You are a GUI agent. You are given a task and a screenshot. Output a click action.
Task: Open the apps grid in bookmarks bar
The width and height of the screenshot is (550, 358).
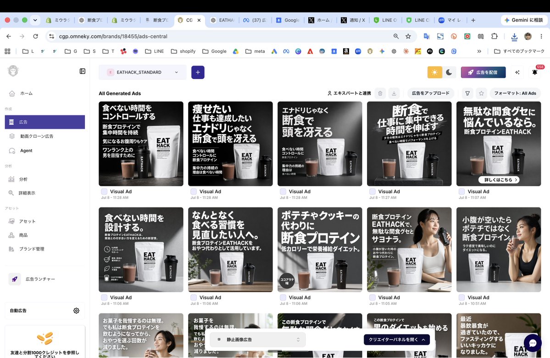click(x=7, y=51)
